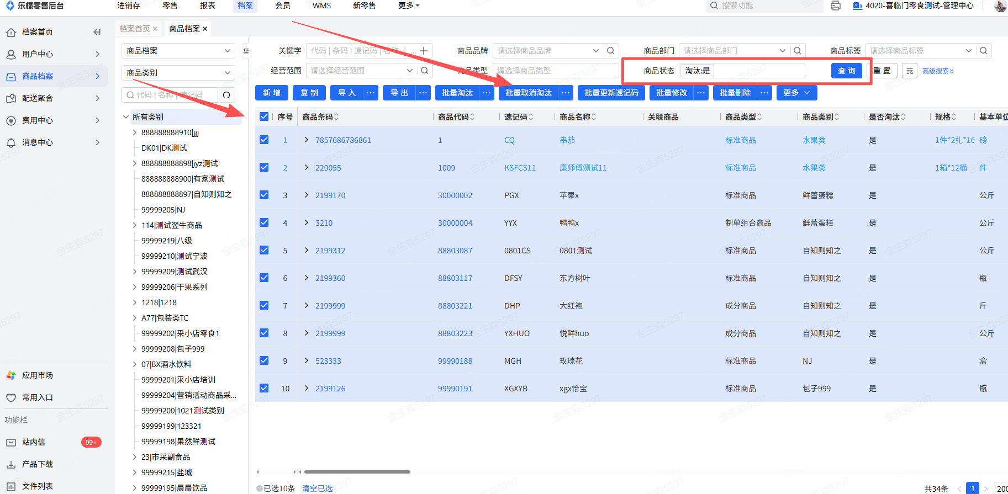Click the search icon beside 商品标签
The image size is (1008, 494).
click(x=984, y=51)
